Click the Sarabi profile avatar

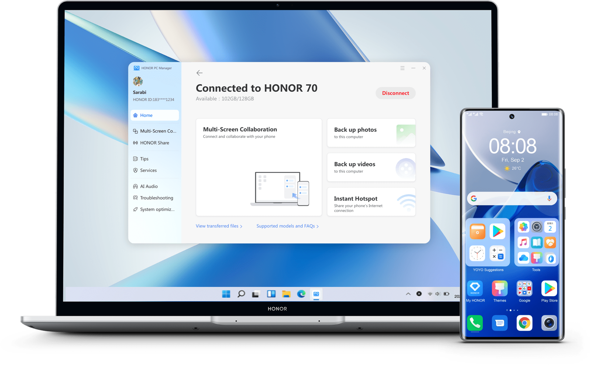click(138, 81)
